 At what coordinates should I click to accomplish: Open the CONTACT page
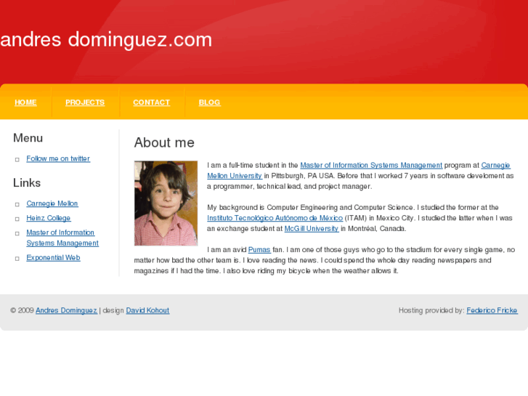[152, 102]
